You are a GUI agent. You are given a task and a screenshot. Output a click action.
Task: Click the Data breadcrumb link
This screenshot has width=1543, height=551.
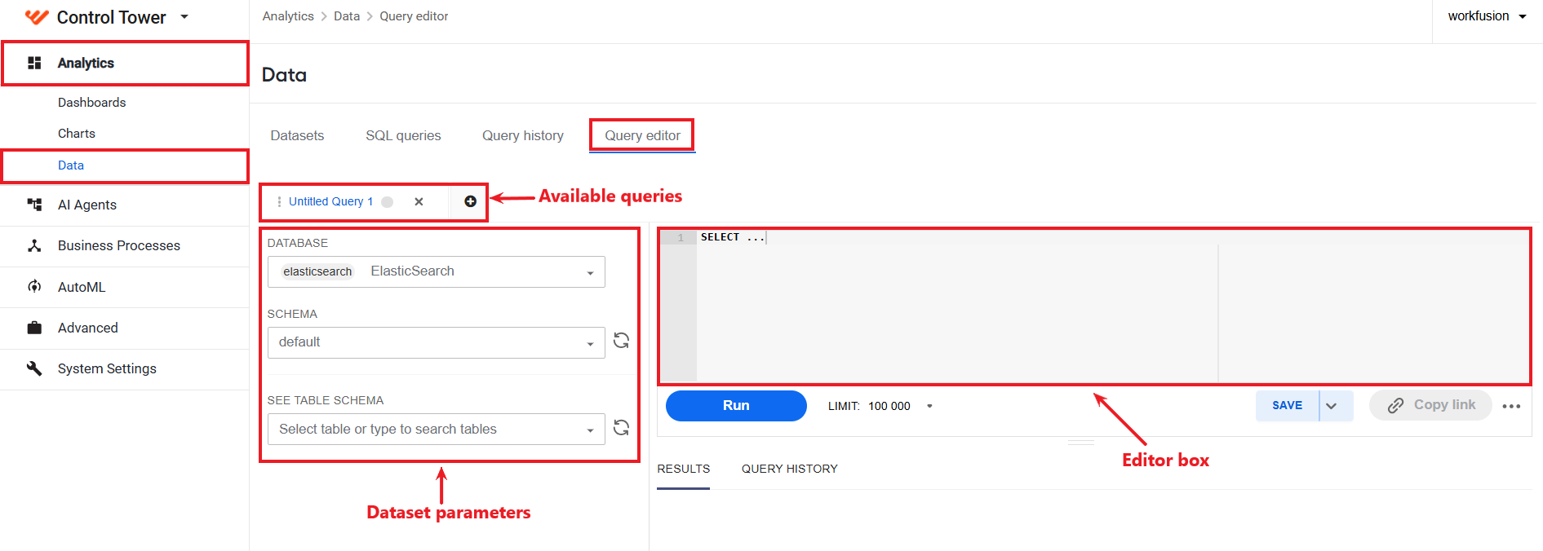tap(347, 16)
